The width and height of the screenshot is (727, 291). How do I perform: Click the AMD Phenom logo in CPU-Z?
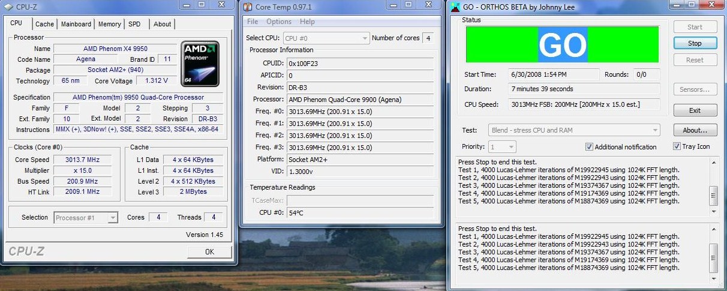(x=200, y=63)
